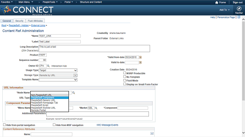Click the CONNECT Maryland Judiciary logo
The width and height of the screenshot is (245, 137).
point(27,10)
